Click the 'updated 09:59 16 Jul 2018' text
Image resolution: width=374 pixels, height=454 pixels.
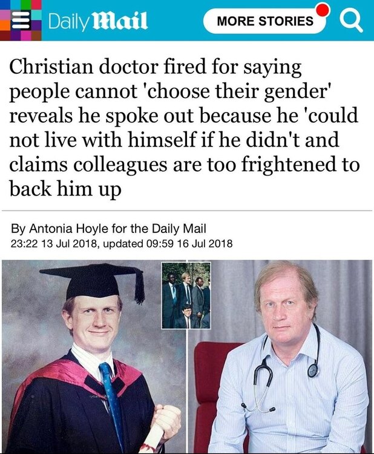coord(168,243)
